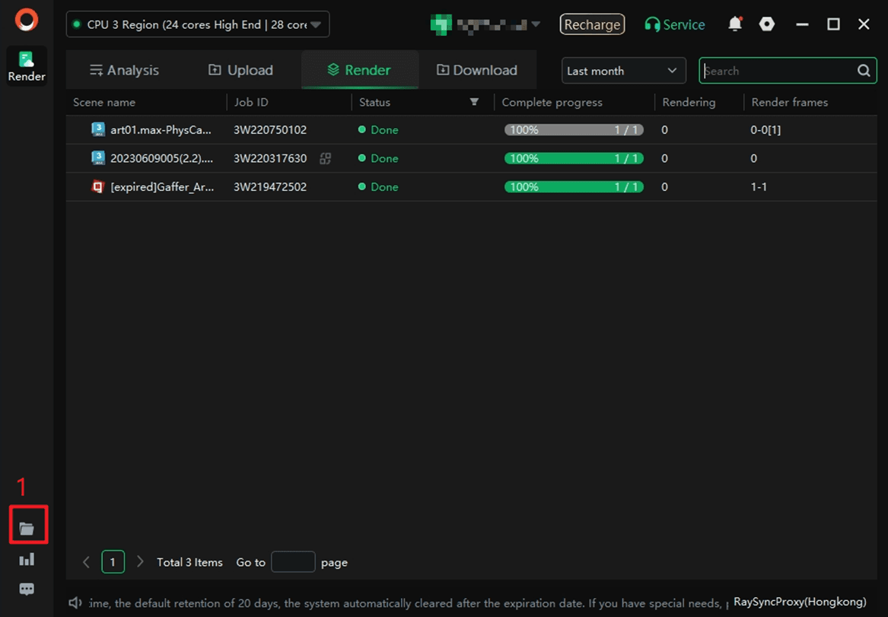This screenshot has height=617, width=888.
Task: Click the Go to page input field
Action: 293,562
